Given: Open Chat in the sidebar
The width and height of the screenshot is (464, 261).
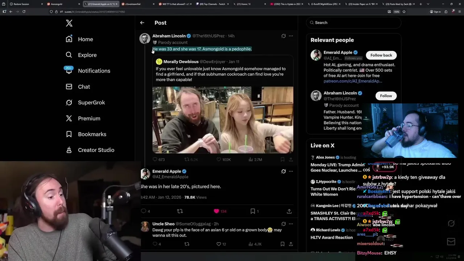Looking at the screenshot, I should pyautogui.click(x=78, y=87).
